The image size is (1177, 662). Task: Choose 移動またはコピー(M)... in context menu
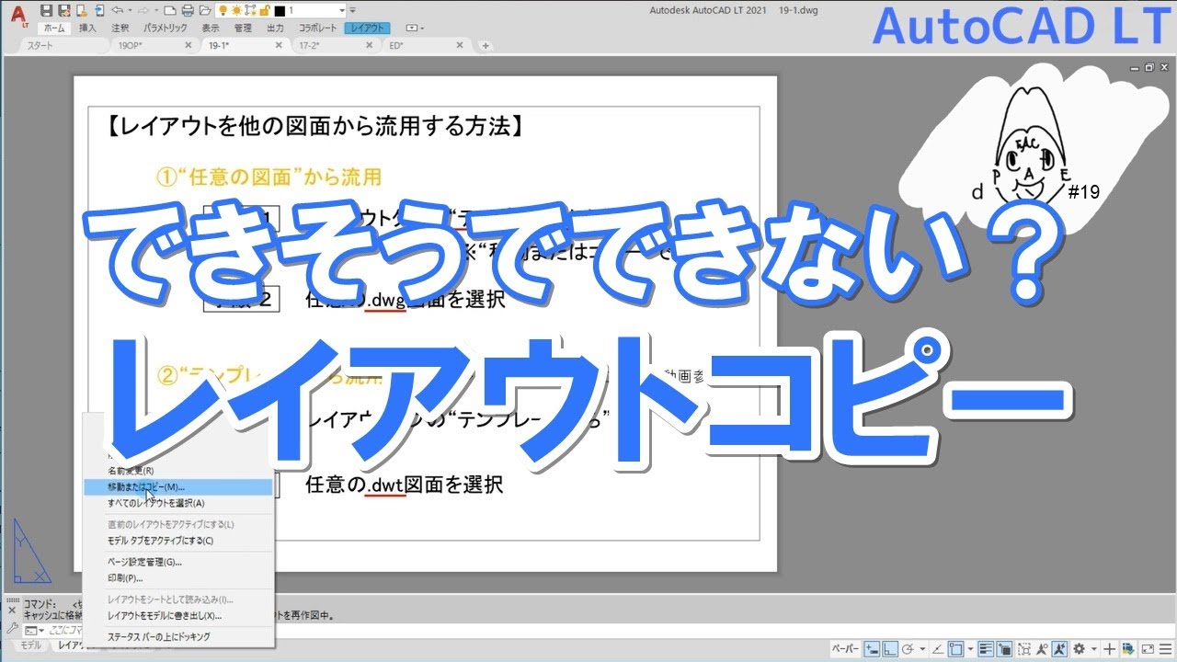point(177,486)
